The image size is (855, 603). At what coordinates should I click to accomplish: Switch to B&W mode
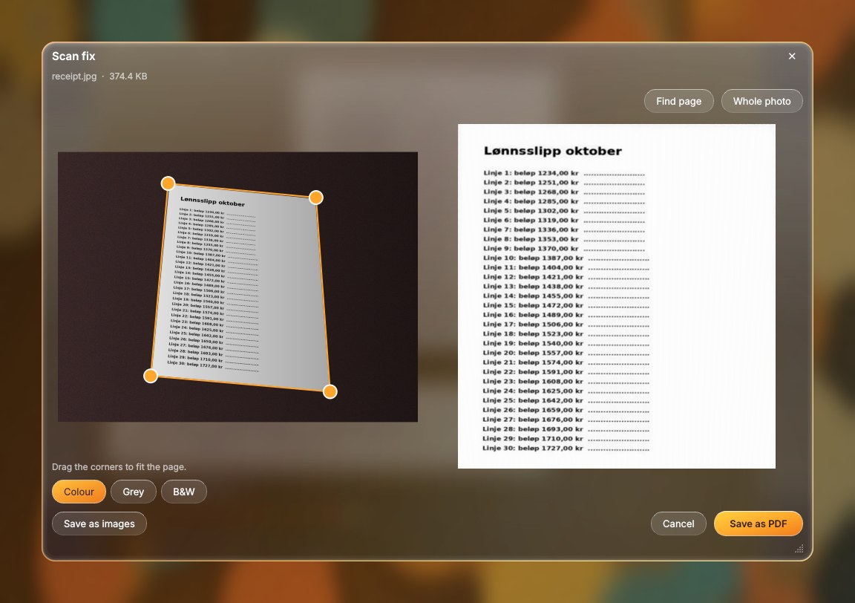(x=184, y=492)
